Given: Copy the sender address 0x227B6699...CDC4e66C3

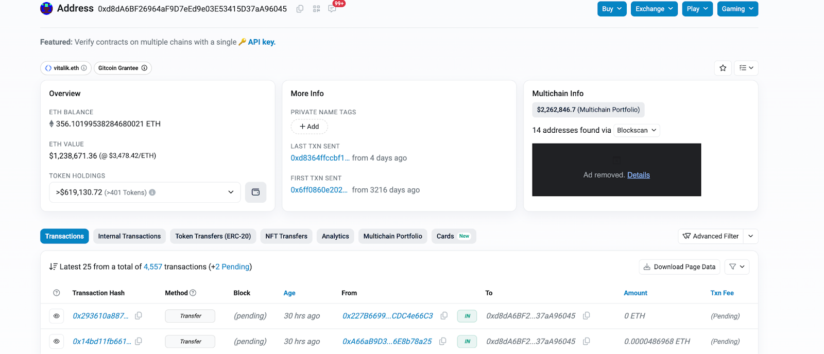Looking at the screenshot, I should (x=444, y=316).
